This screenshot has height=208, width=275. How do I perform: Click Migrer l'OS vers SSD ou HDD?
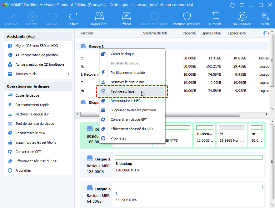coord(37,46)
